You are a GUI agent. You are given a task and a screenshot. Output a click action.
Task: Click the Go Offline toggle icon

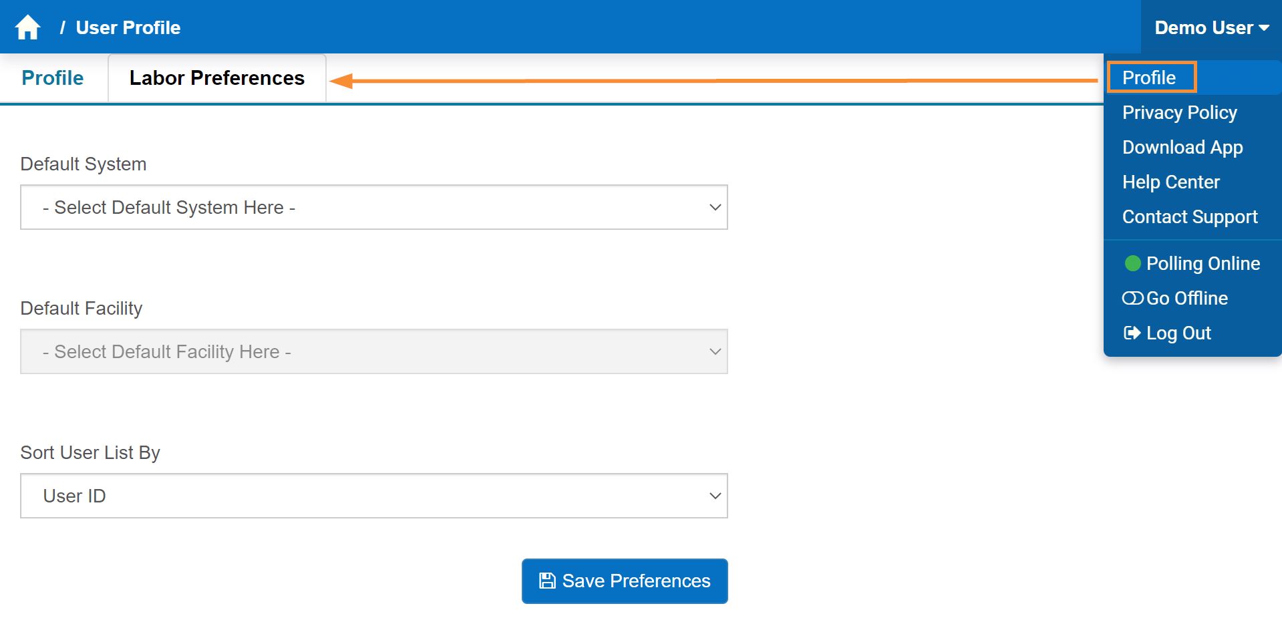coord(1132,299)
